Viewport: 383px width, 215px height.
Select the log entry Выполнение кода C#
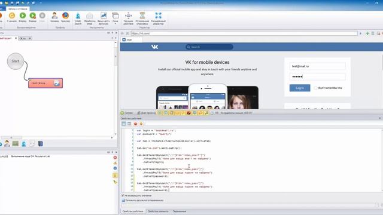(31, 156)
